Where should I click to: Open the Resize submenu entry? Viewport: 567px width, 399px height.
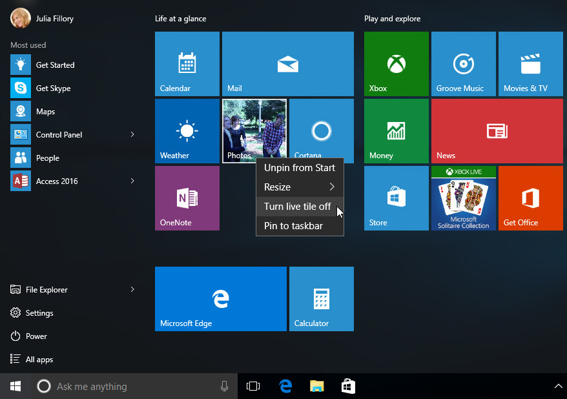point(300,187)
